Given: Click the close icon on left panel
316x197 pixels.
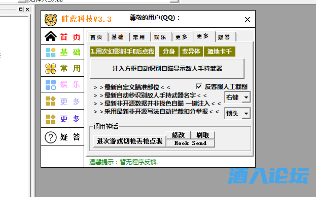Looking at the screenshot, I should pyautogui.click(x=27, y=9).
